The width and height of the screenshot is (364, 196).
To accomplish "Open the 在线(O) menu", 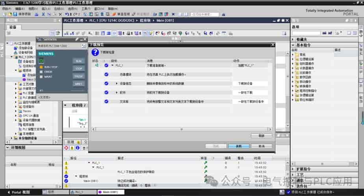I will [59, 9].
